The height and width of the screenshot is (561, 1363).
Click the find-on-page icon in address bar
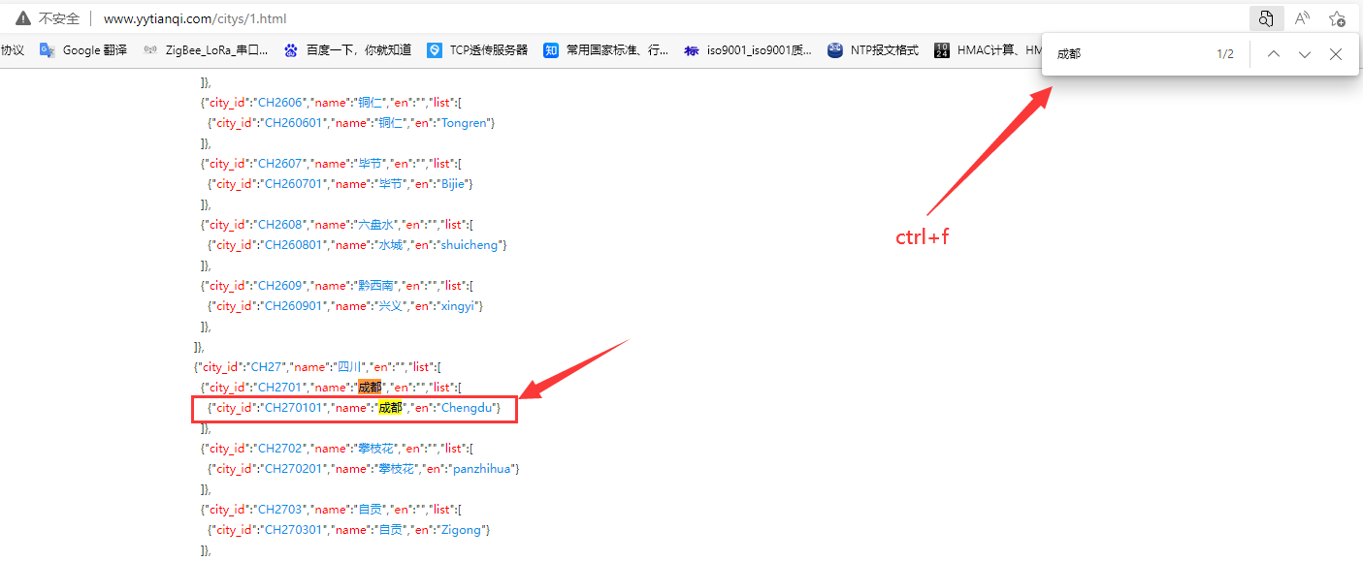[x=1266, y=18]
